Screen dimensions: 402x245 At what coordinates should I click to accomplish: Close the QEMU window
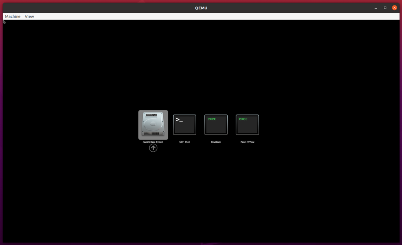(394, 7)
